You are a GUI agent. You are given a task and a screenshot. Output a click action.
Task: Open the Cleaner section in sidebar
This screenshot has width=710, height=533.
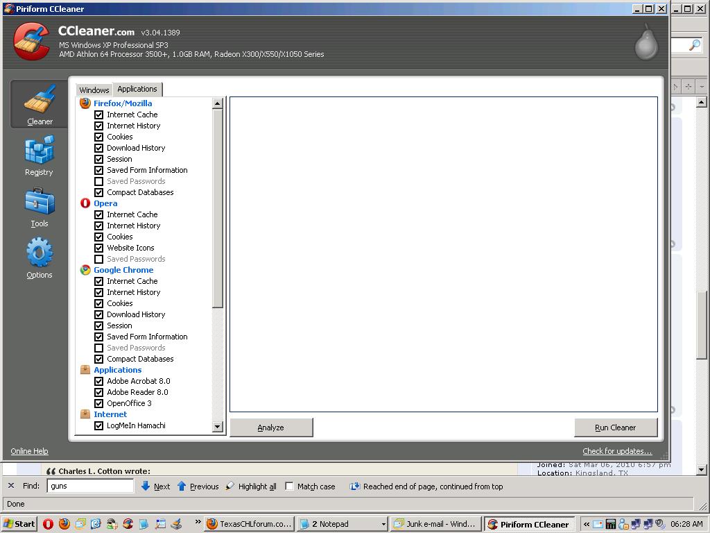point(40,104)
